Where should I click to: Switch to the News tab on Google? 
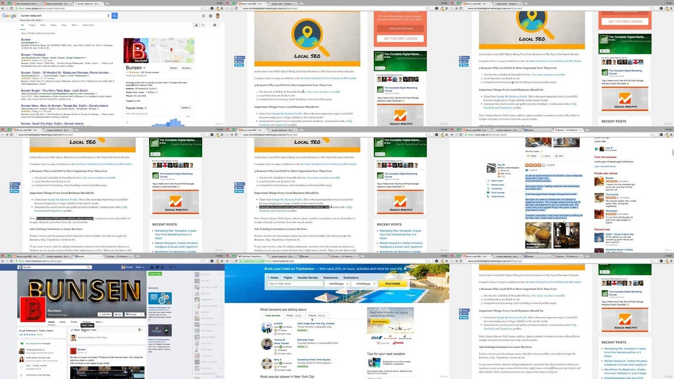tap(64, 25)
